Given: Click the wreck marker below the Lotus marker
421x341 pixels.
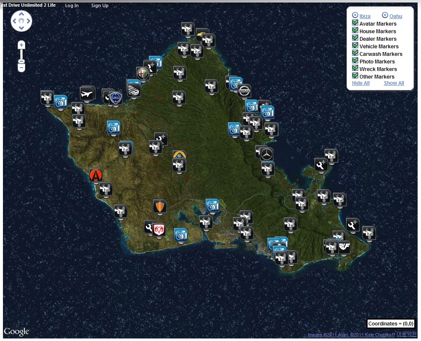Looking at the screenshot, I should (179, 165).
